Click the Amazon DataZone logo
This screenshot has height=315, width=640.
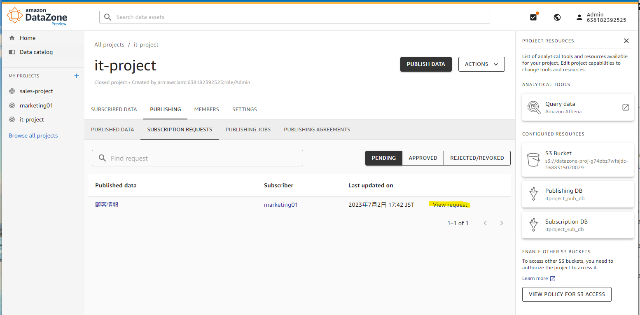click(37, 16)
